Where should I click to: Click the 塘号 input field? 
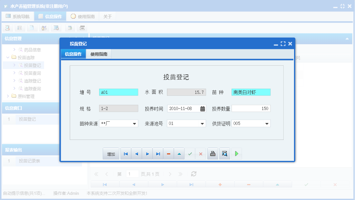tap(119, 92)
